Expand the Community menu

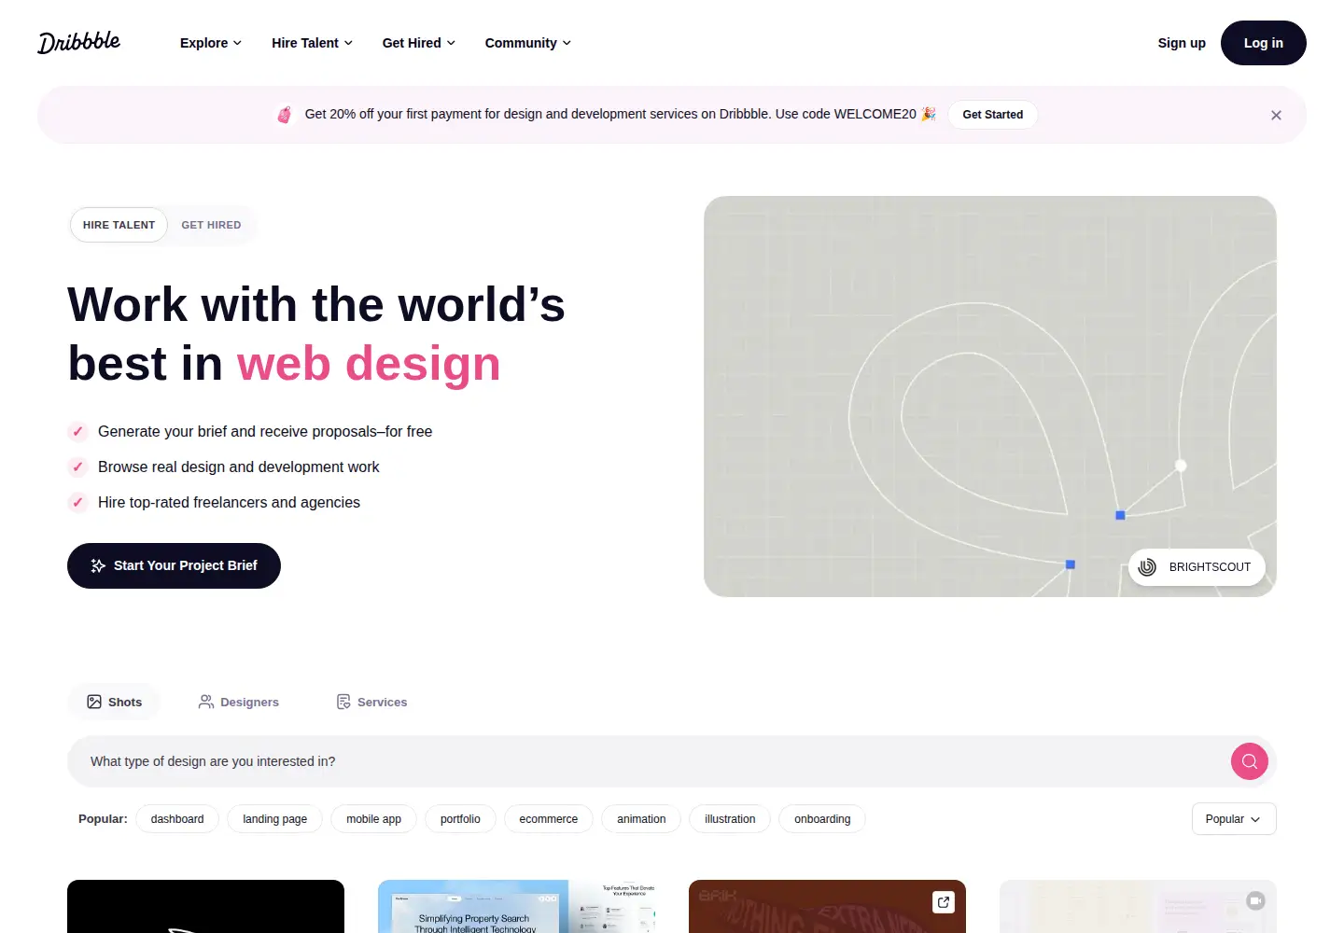tap(528, 43)
